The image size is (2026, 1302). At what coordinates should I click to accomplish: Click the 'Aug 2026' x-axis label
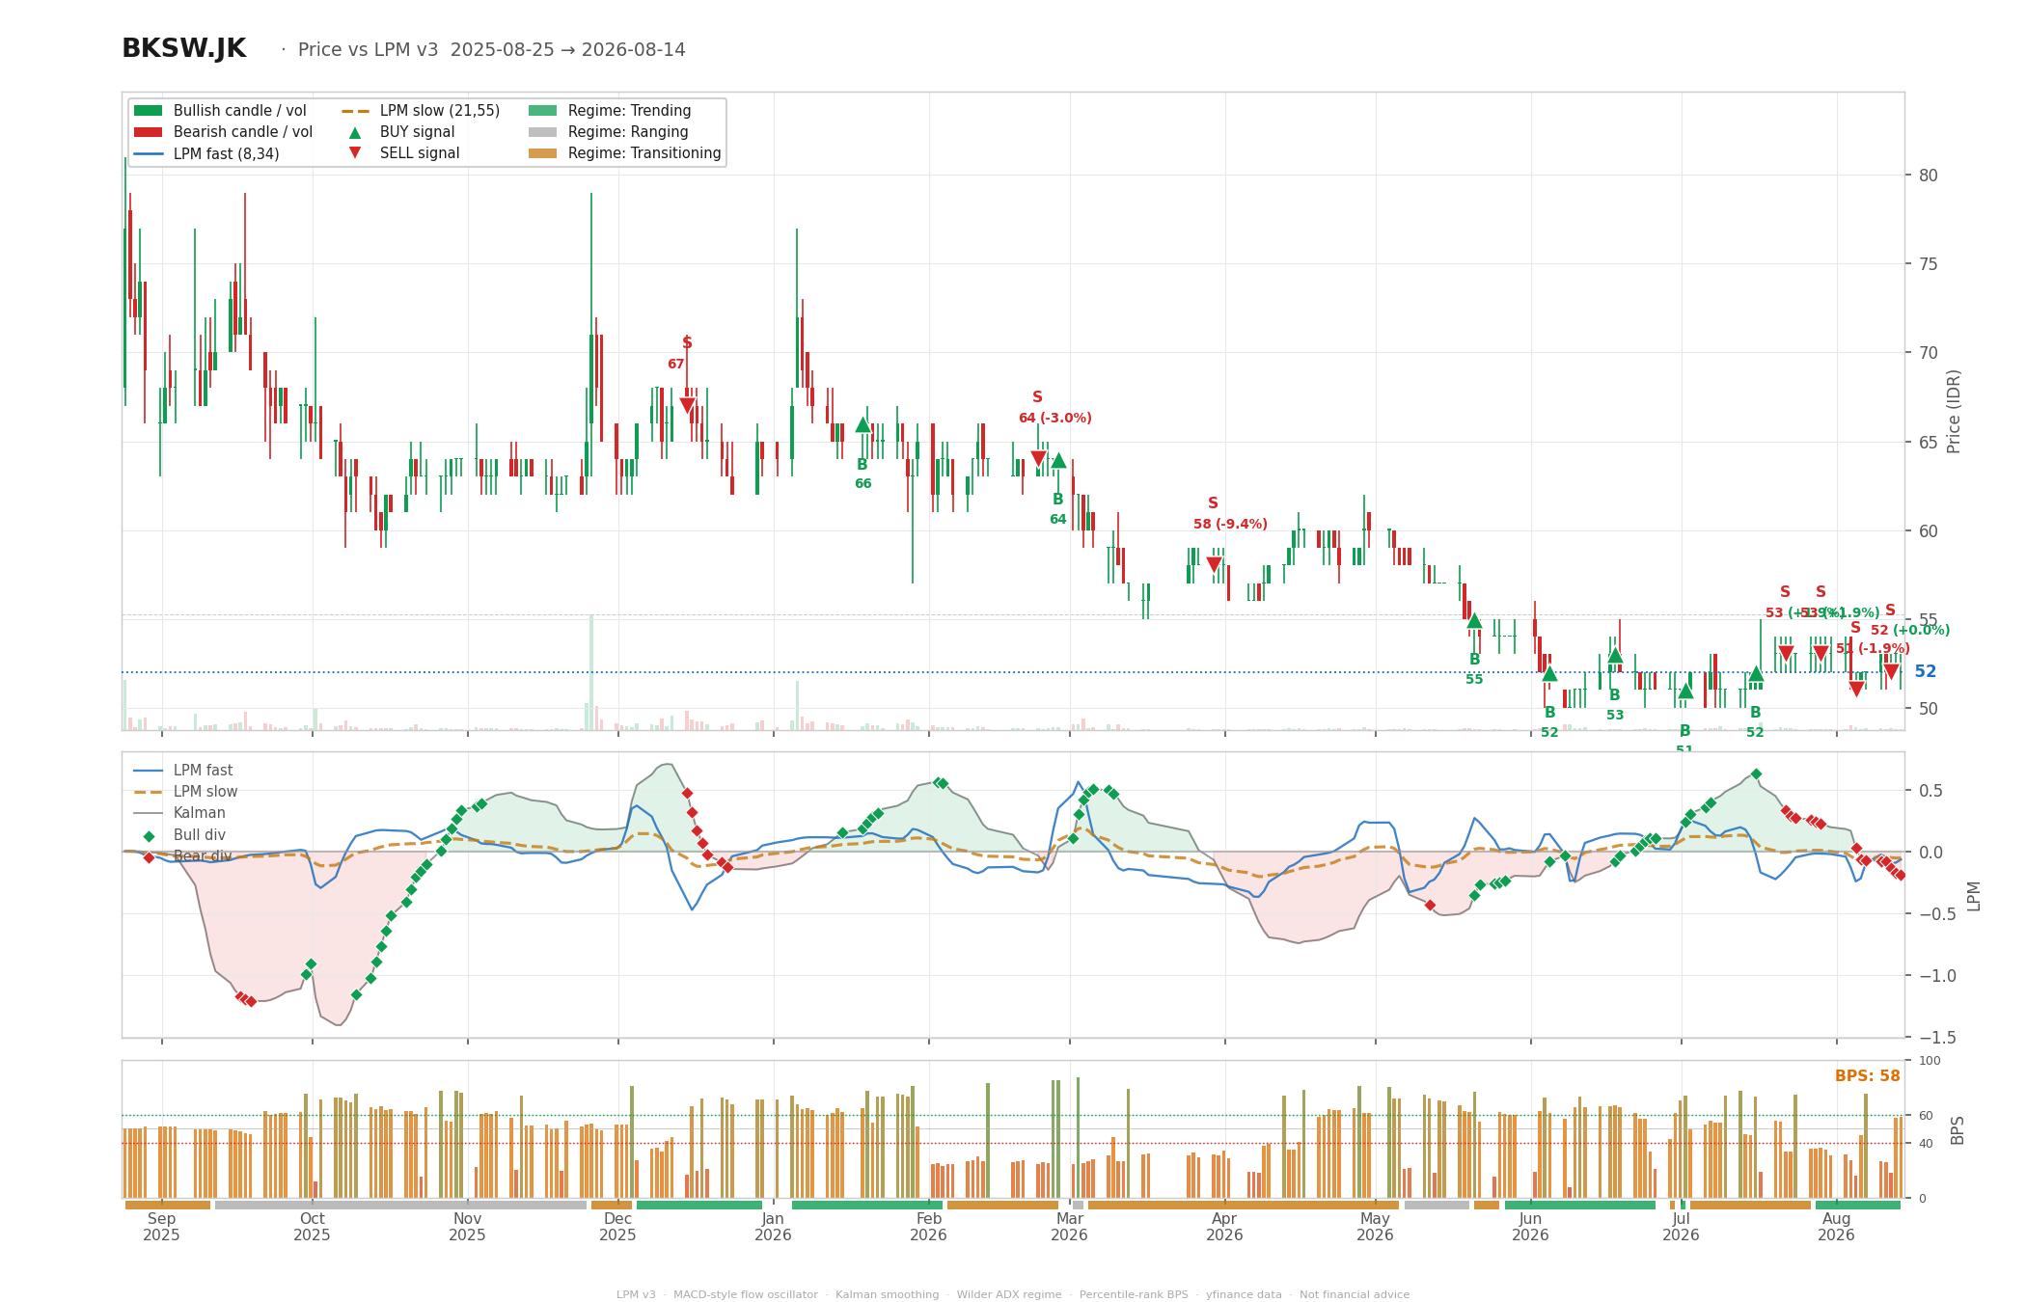(1836, 1227)
